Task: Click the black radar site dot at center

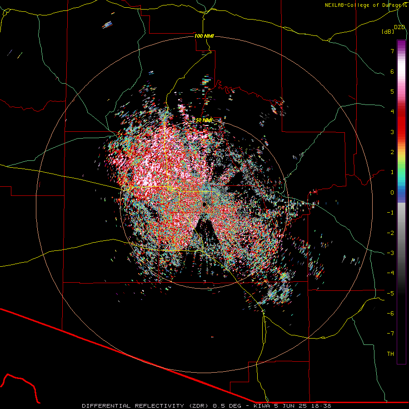Action: click(204, 204)
